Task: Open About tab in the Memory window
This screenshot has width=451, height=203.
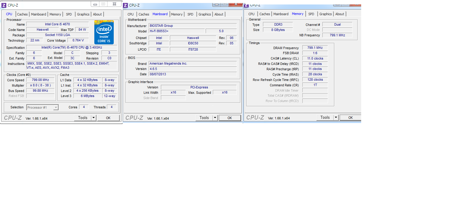Action: tap(340, 14)
